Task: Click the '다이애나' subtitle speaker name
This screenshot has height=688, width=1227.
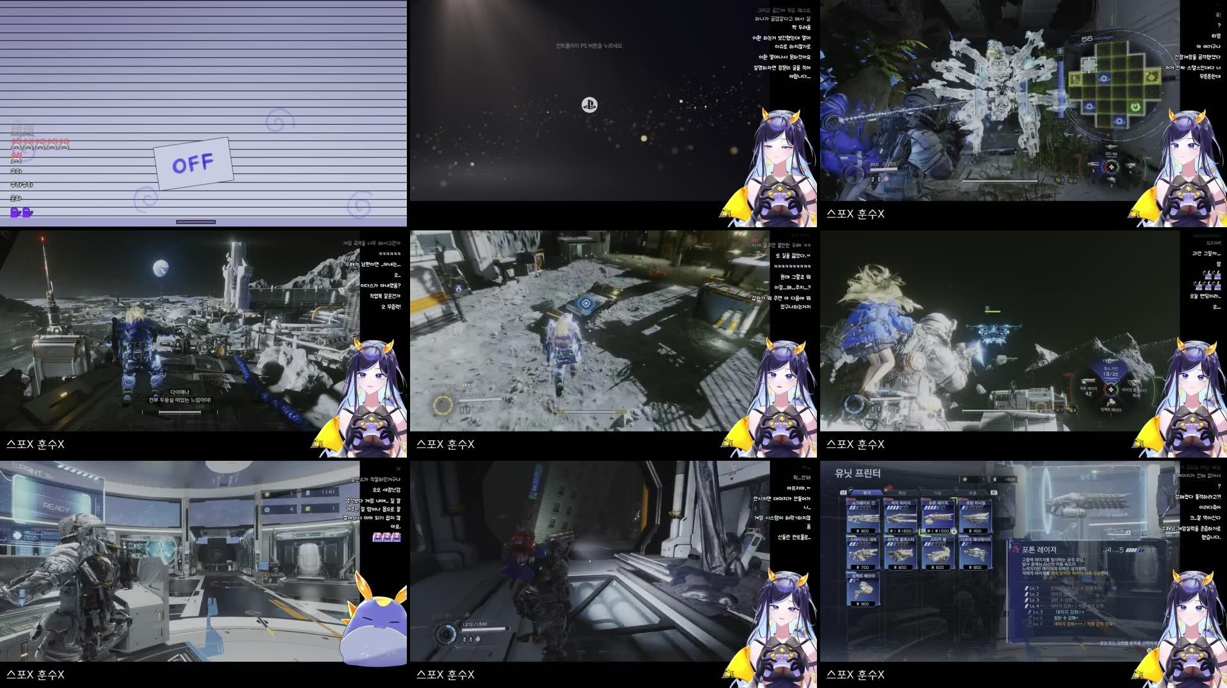Action: pos(179,392)
